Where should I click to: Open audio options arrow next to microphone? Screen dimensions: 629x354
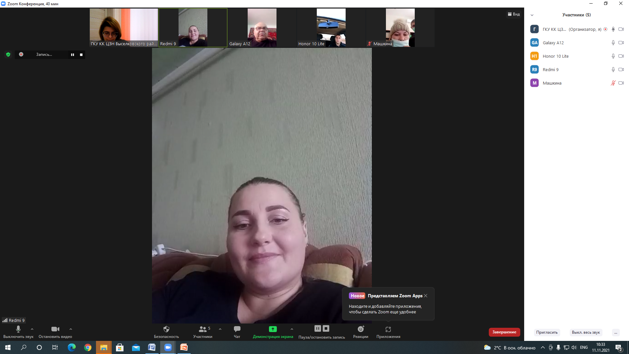[32, 329]
